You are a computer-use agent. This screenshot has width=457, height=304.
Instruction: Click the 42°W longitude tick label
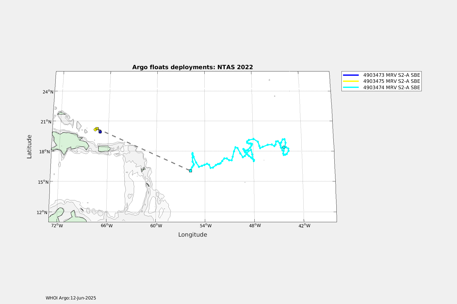tap(304, 226)
